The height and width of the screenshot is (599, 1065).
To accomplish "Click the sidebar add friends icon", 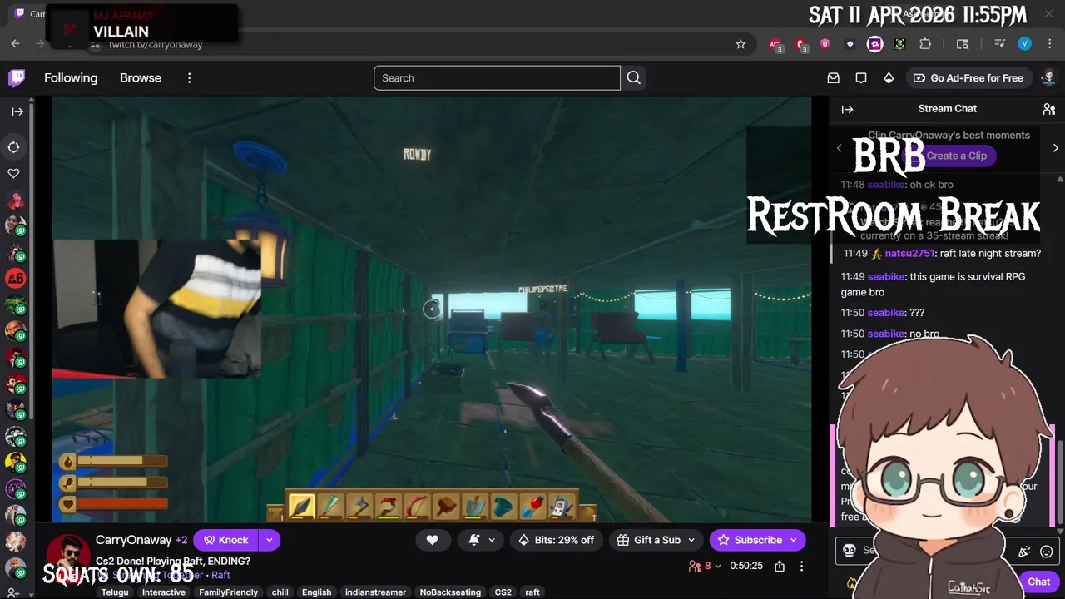I will pyautogui.click(x=14, y=592).
